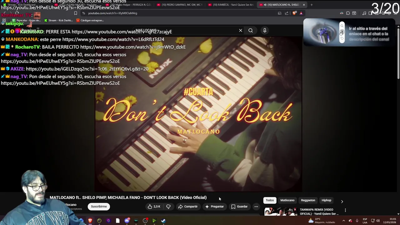This screenshot has height=225, width=400.
Task: Switch to the PEDRO SAMPAIO, MC GW tab
Action: [179, 5]
